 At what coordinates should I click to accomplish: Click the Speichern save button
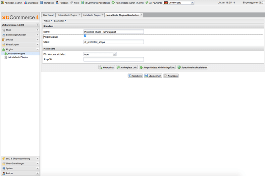(x=135, y=76)
